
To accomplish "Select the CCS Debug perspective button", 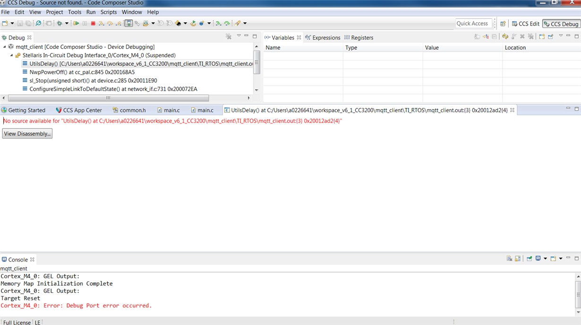I will coord(561,24).
